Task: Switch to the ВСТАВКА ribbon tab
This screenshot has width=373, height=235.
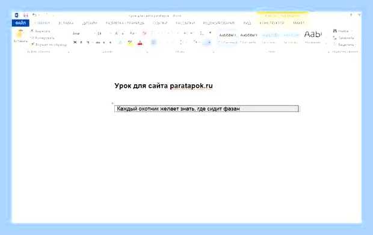Action: point(66,23)
